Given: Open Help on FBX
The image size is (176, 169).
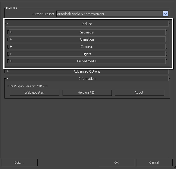Looking at the screenshot, I should pyautogui.click(x=87, y=92).
